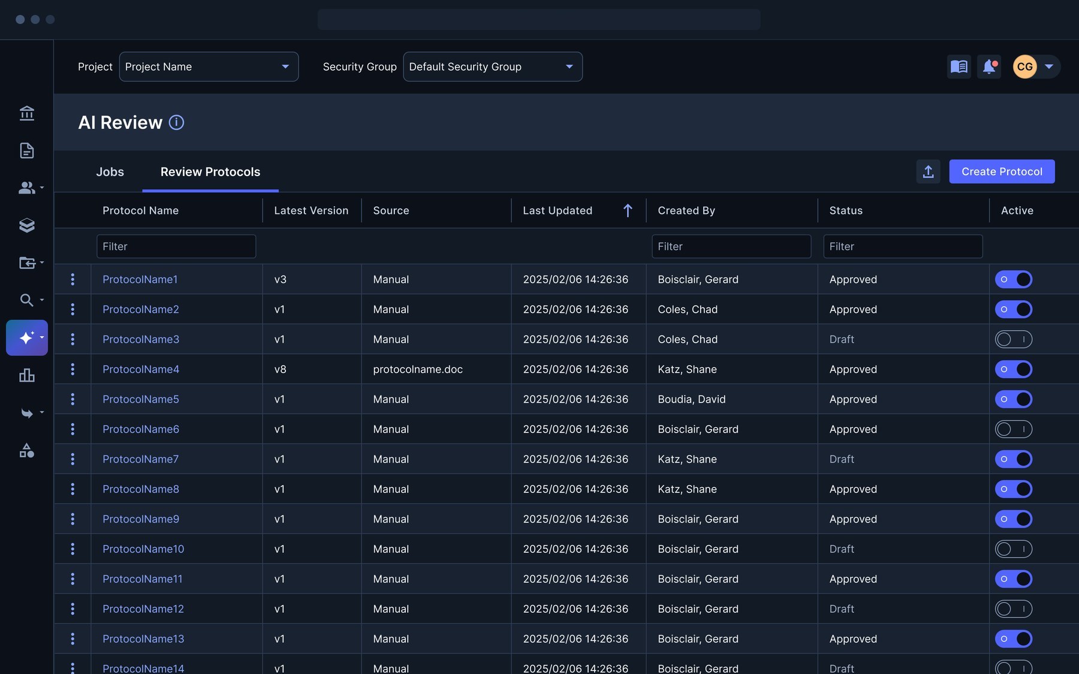Open row menu for ProtocolName1
1079x674 pixels.
[73, 279]
